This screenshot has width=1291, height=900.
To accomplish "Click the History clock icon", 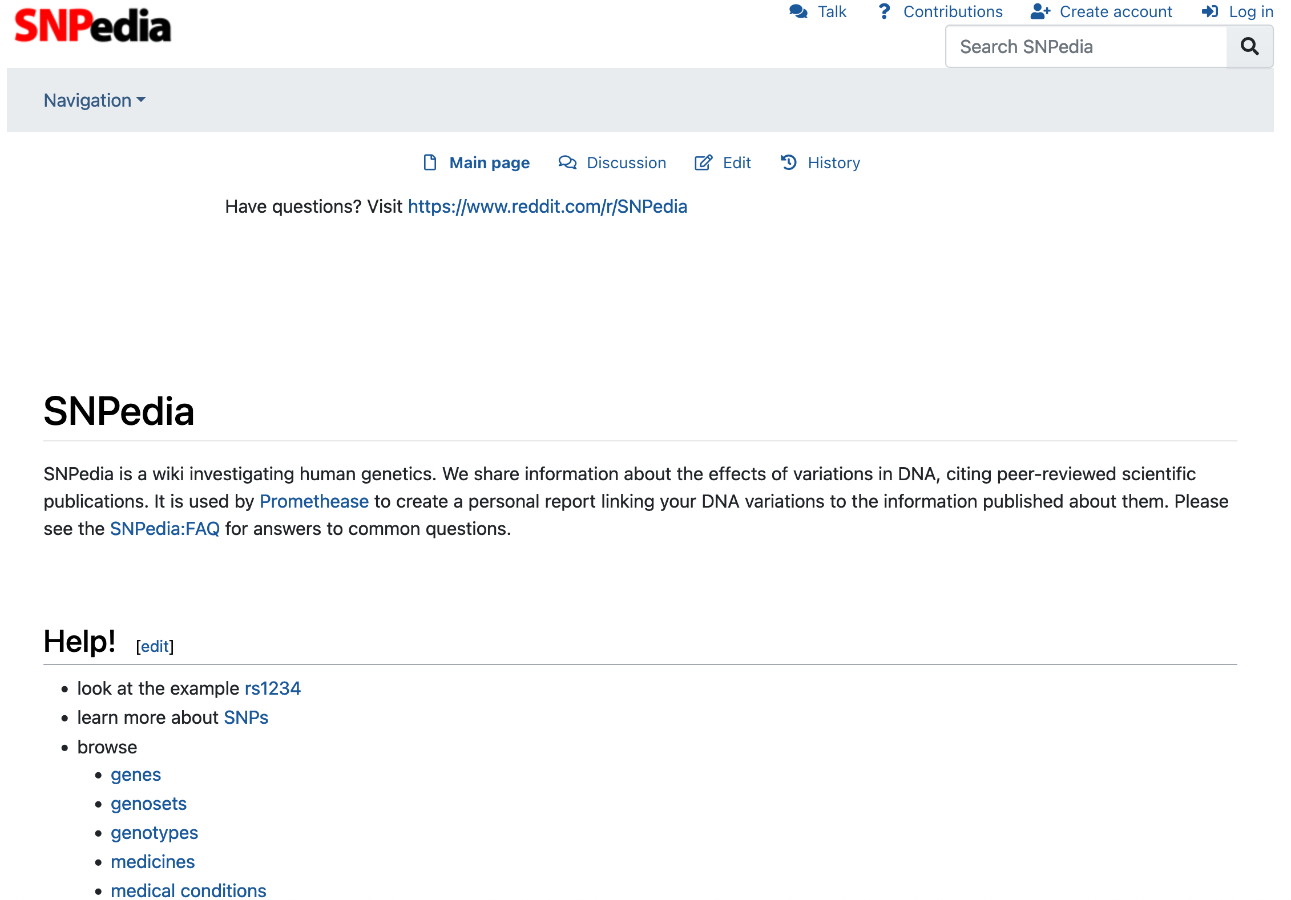I will [789, 163].
